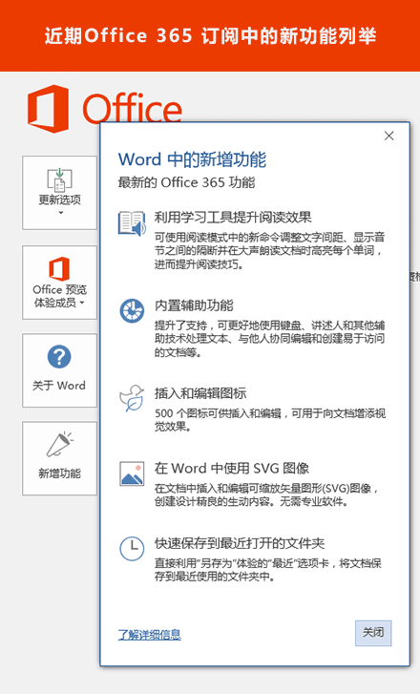Click the description starting with 500 个图标
420x694 pixels.
[x=269, y=420]
